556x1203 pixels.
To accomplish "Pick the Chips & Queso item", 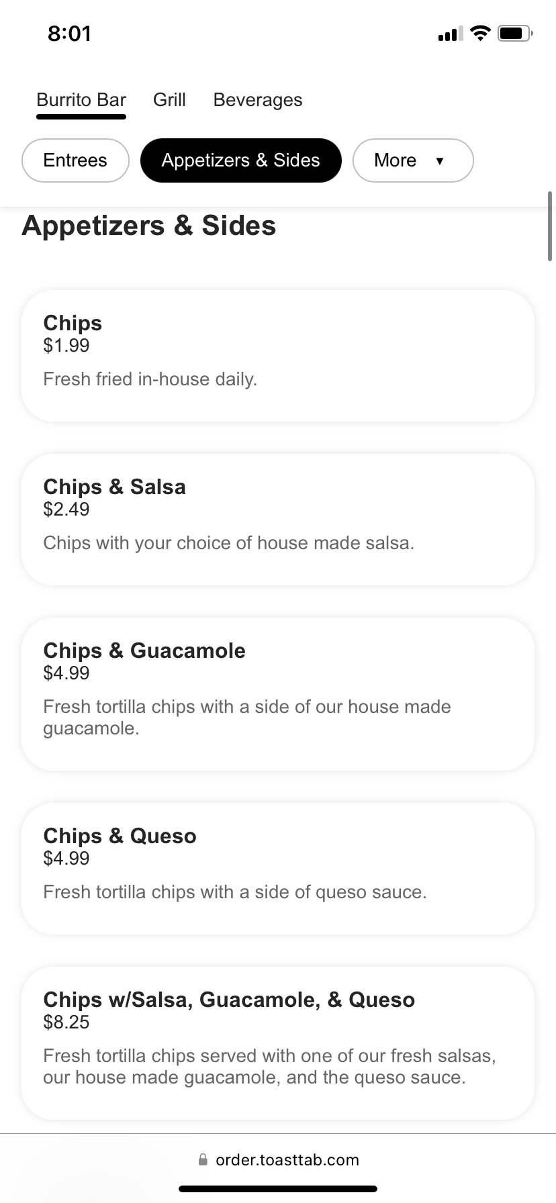I will click(x=278, y=869).
